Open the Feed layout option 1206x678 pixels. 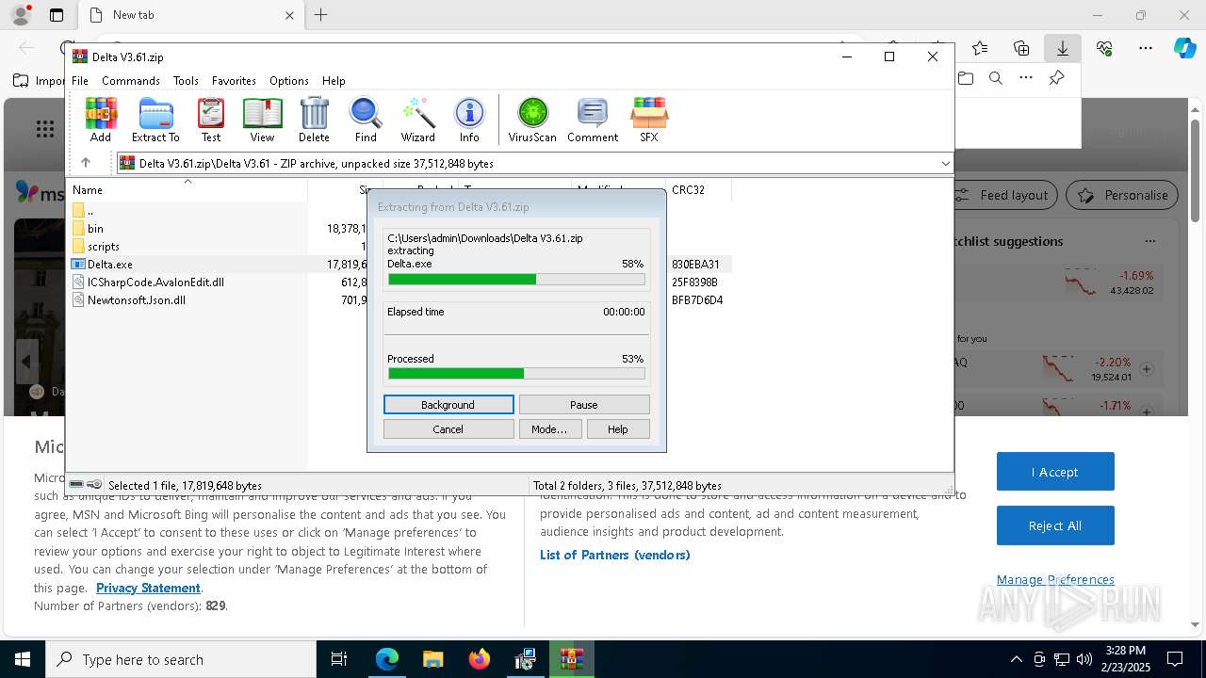click(1001, 195)
